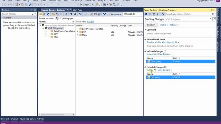The height and width of the screenshot is (124, 221).
Task: Click the Refresh icon in Team Explorer
Action: click(163, 14)
